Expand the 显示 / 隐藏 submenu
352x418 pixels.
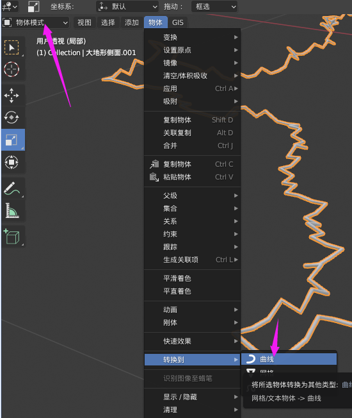193,397
